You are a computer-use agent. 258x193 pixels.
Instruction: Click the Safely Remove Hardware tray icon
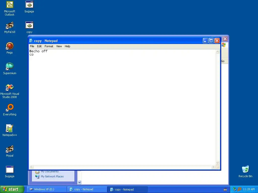coord(235,189)
